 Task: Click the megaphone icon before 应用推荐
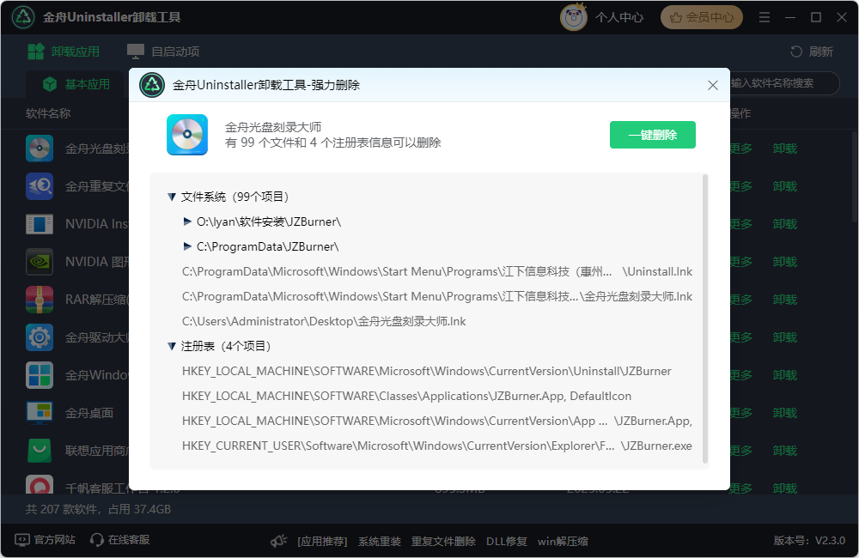coord(279,541)
